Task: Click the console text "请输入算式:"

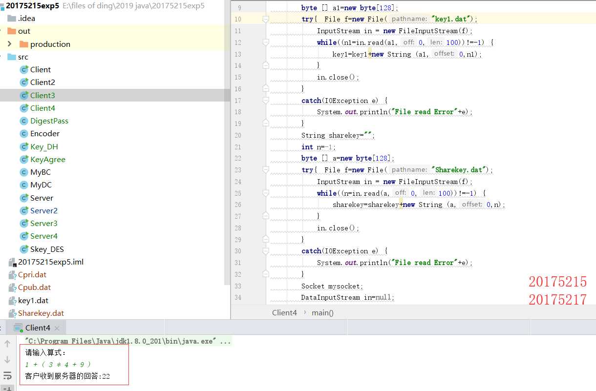Action: (x=45, y=352)
